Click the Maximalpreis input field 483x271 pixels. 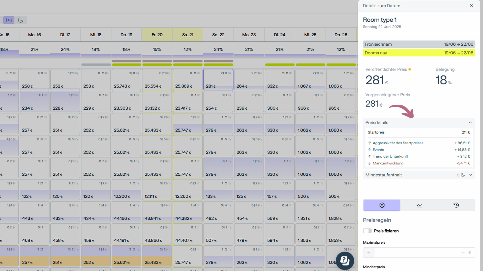pyautogui.click(x=419, y=253)
